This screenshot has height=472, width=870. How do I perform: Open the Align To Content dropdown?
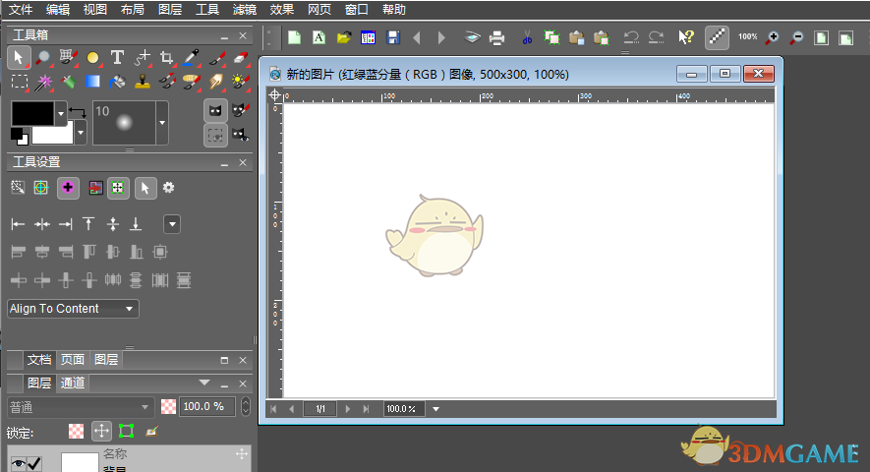(x=73, y=308)
